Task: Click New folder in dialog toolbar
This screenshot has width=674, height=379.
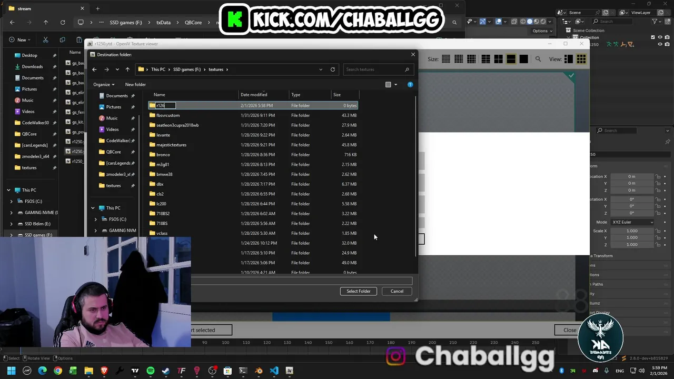Action: point(135,85)
